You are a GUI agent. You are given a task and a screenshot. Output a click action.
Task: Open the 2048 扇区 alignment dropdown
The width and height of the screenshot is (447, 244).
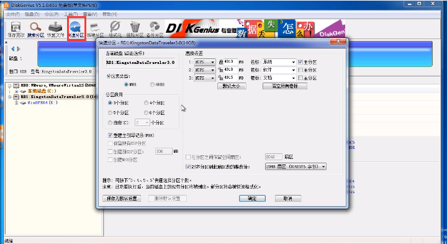coord(296,166)
